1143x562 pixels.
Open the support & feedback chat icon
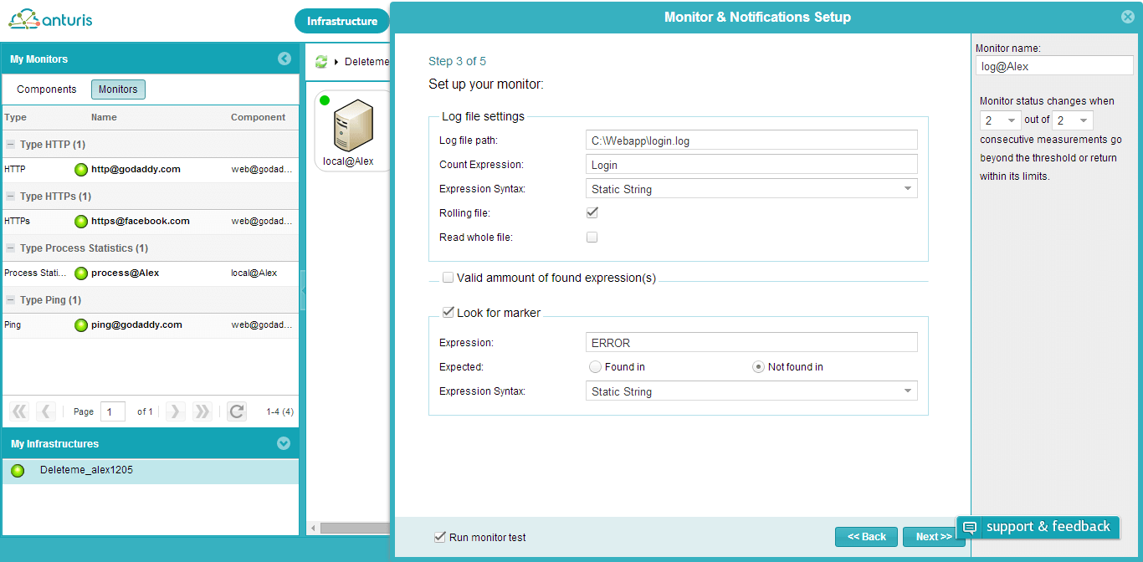tap(970, 527)
